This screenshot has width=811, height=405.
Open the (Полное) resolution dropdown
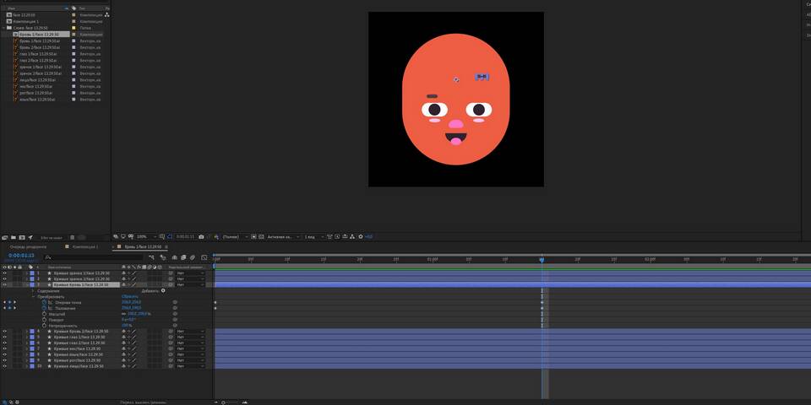[x=236, y=236]
